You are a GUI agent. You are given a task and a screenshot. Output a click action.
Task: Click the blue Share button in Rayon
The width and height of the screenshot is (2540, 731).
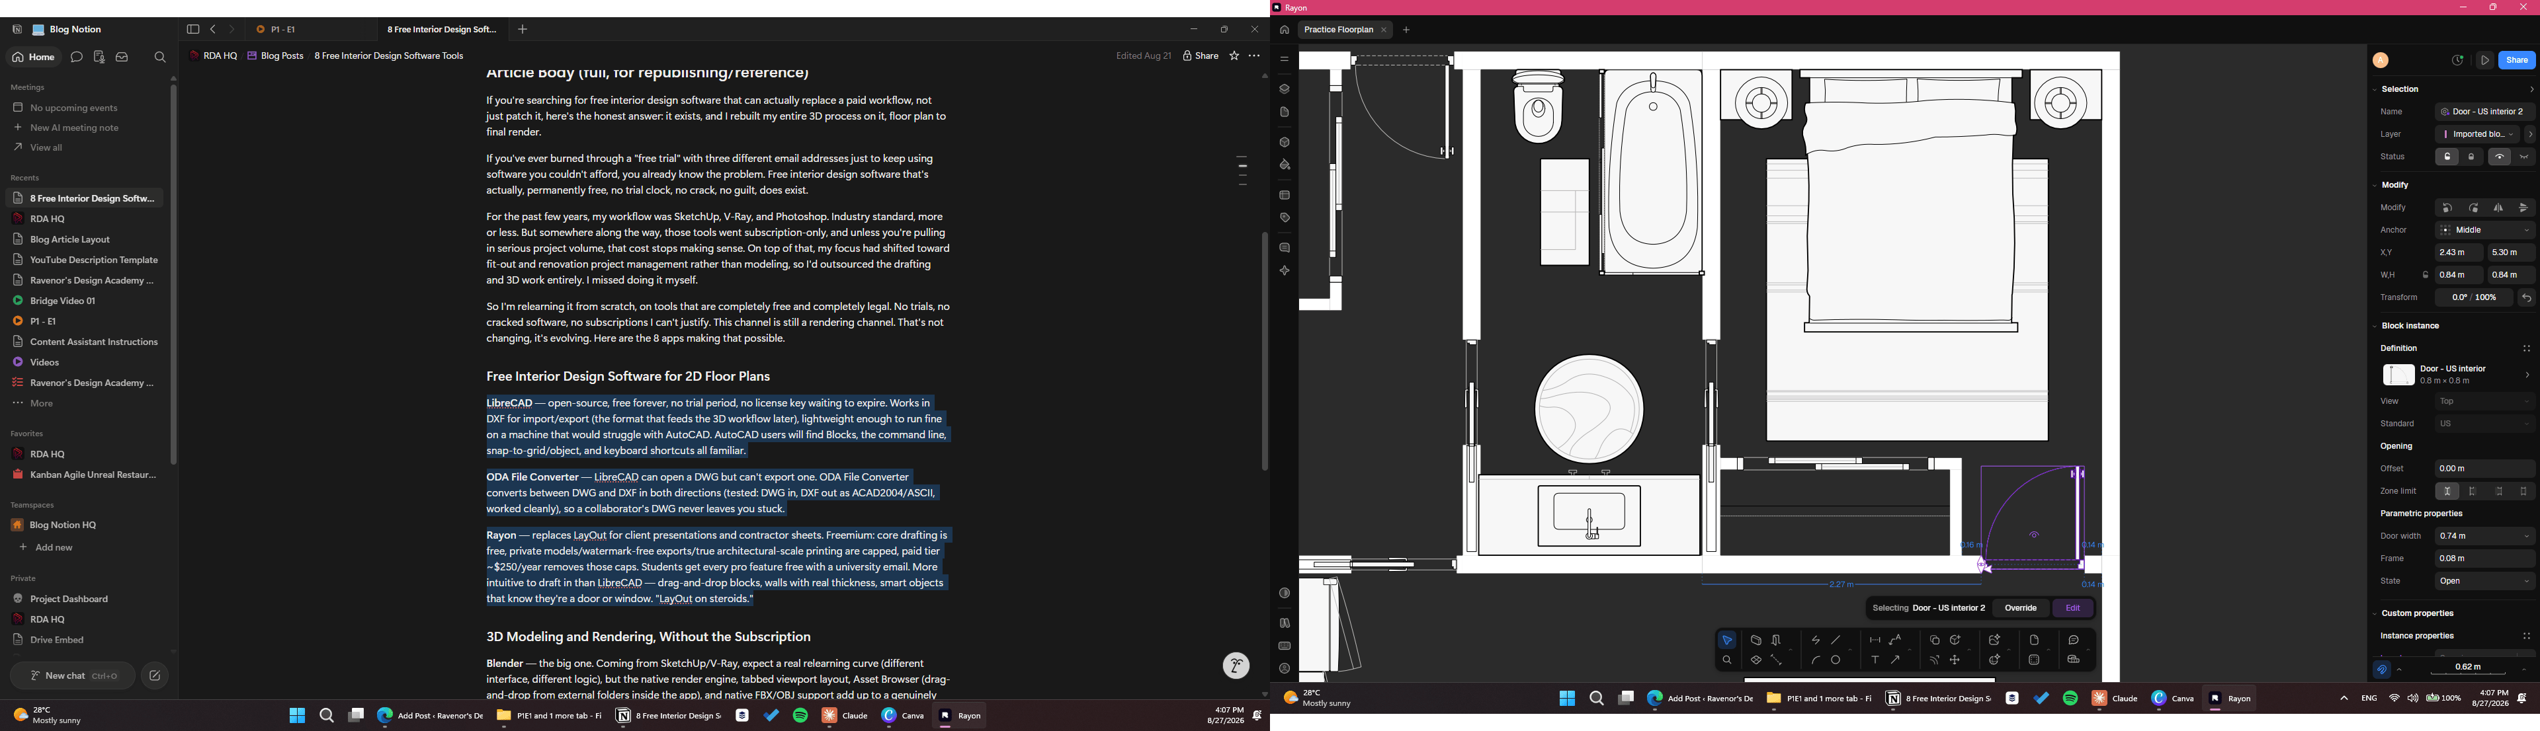tap(2518, 60)
